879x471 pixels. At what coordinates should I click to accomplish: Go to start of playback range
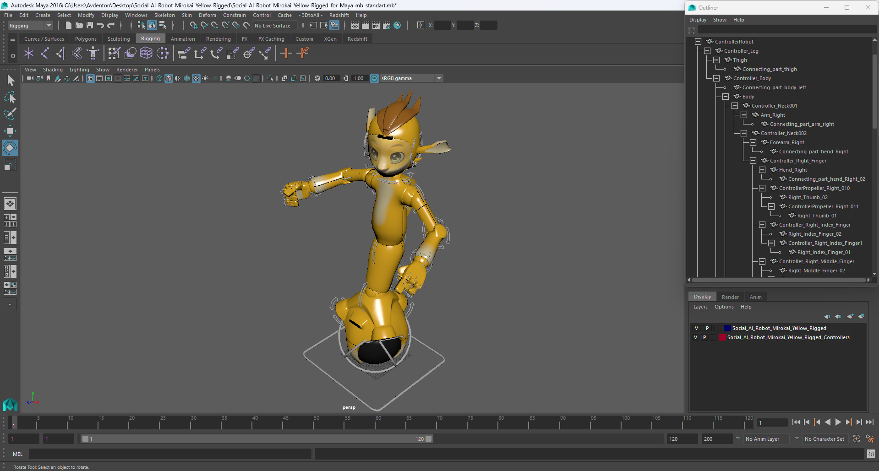coord(796,422)
